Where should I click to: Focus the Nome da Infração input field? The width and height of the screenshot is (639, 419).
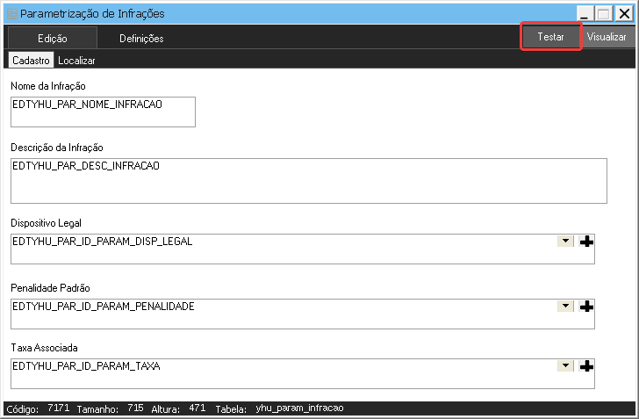coord(102,112)
